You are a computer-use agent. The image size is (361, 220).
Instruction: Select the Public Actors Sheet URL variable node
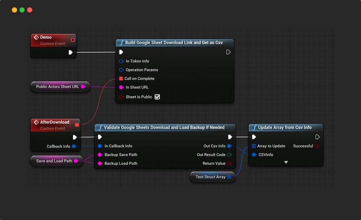[57, 86]
